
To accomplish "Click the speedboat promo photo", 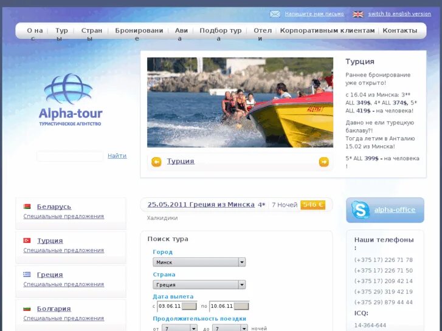I will click(240, 103).
